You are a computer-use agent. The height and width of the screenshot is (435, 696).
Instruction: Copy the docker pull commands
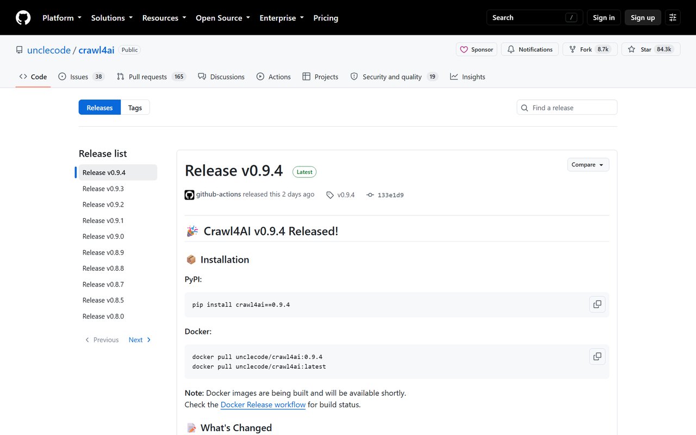coord(597,357)
